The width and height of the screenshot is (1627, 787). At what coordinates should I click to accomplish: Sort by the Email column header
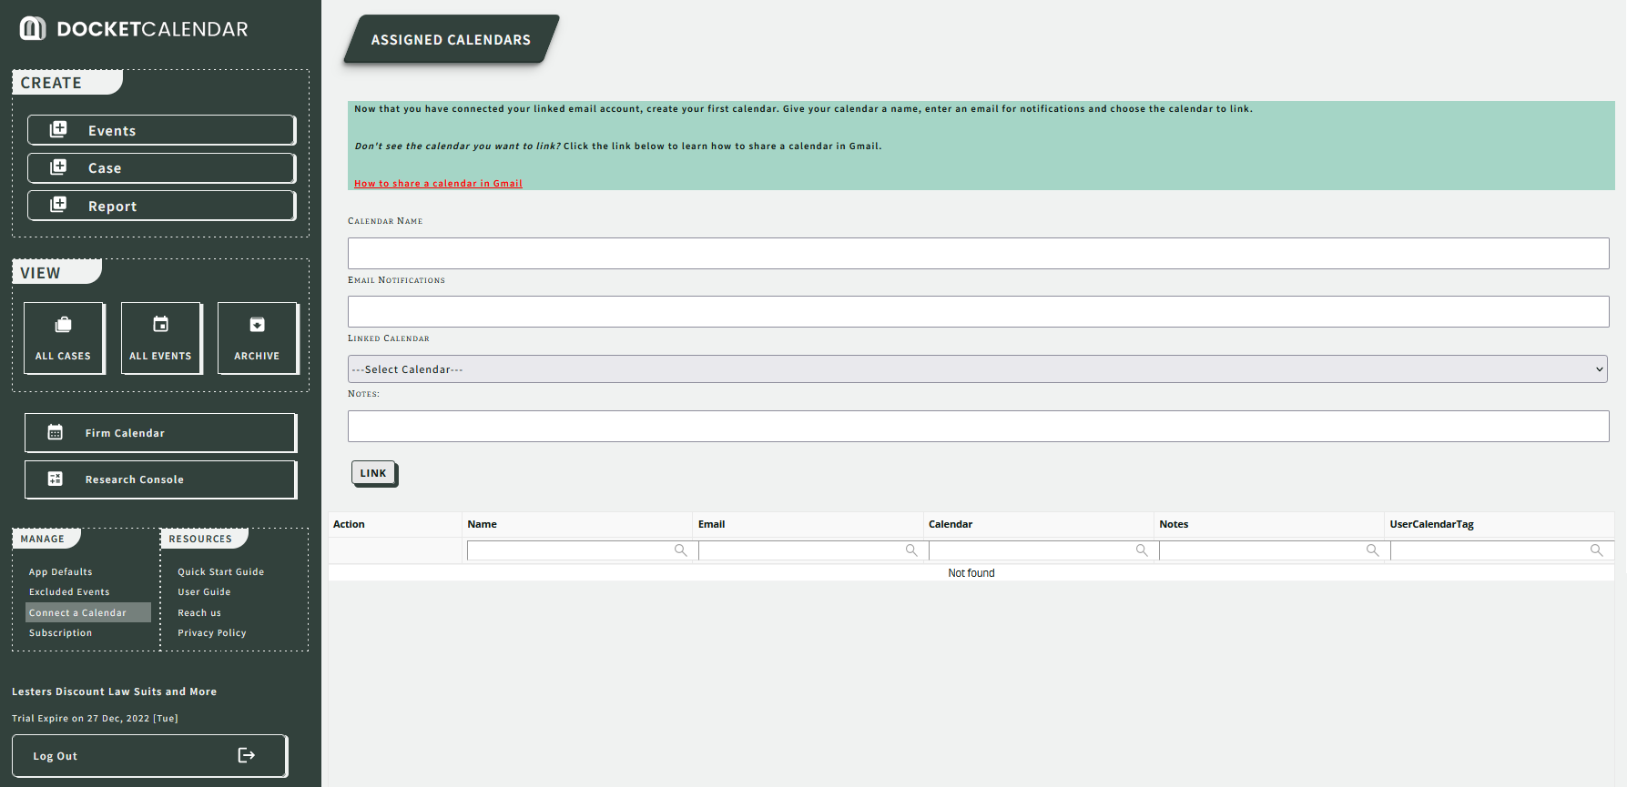[x=808, y=525]
